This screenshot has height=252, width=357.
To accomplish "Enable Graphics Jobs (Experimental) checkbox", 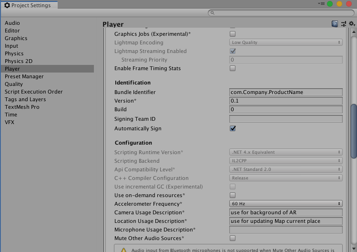I will [x=233, y=34].
